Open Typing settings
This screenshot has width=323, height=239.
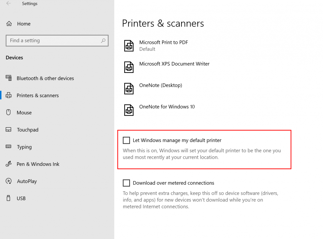tap(24, 147)
